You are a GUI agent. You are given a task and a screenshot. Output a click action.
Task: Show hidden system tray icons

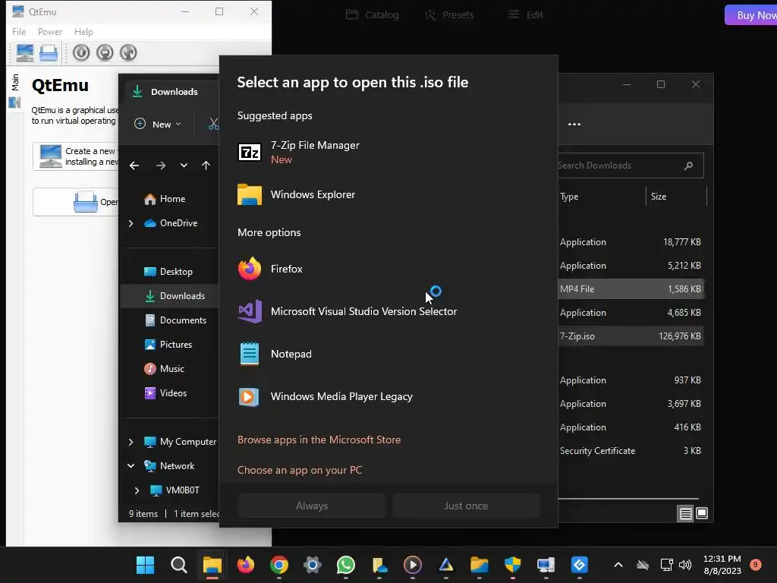click(618, 565)
